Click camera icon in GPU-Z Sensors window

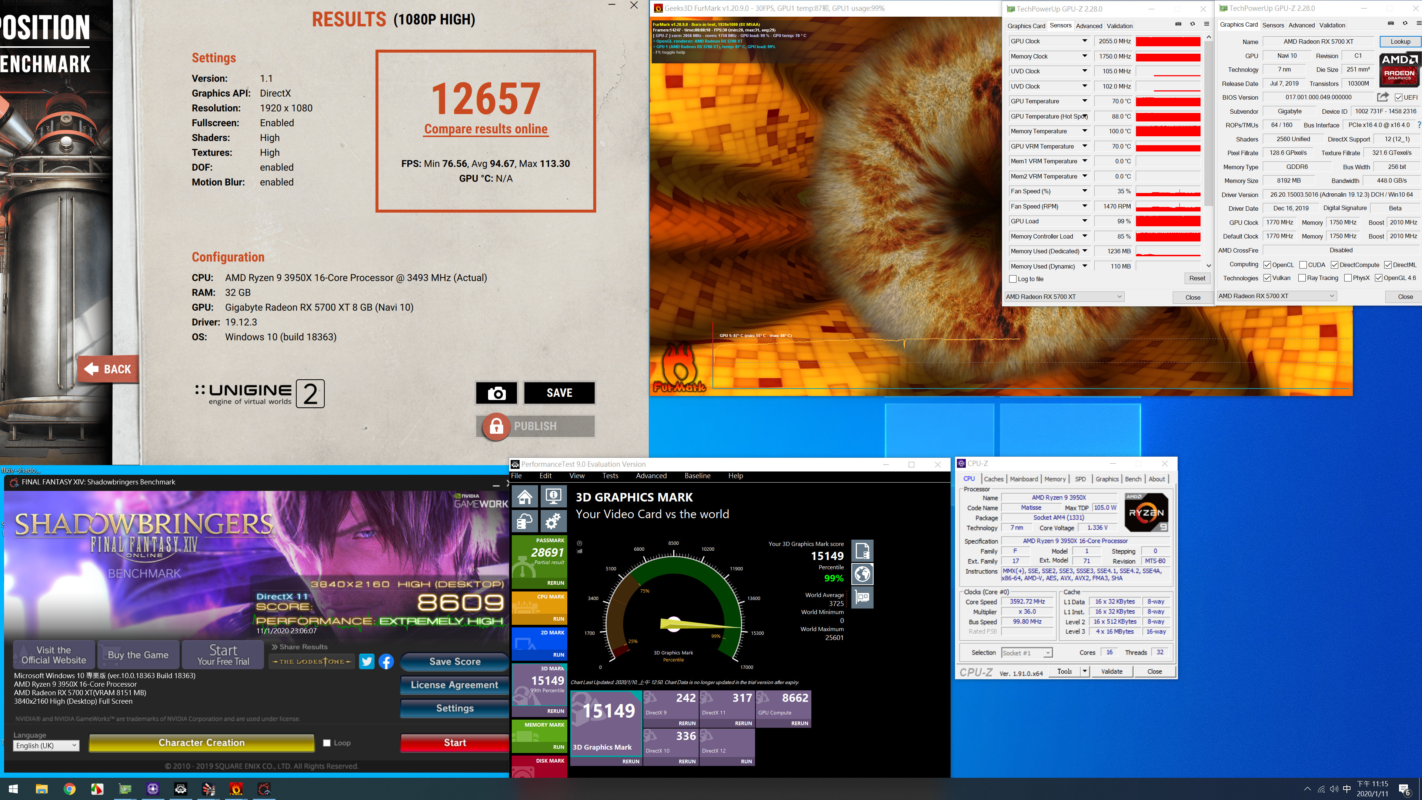click(x=1178, y=24)
